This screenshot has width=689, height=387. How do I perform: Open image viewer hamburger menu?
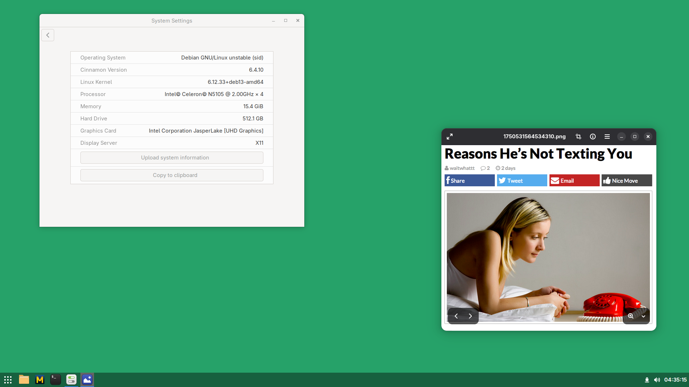coord(607,137)
